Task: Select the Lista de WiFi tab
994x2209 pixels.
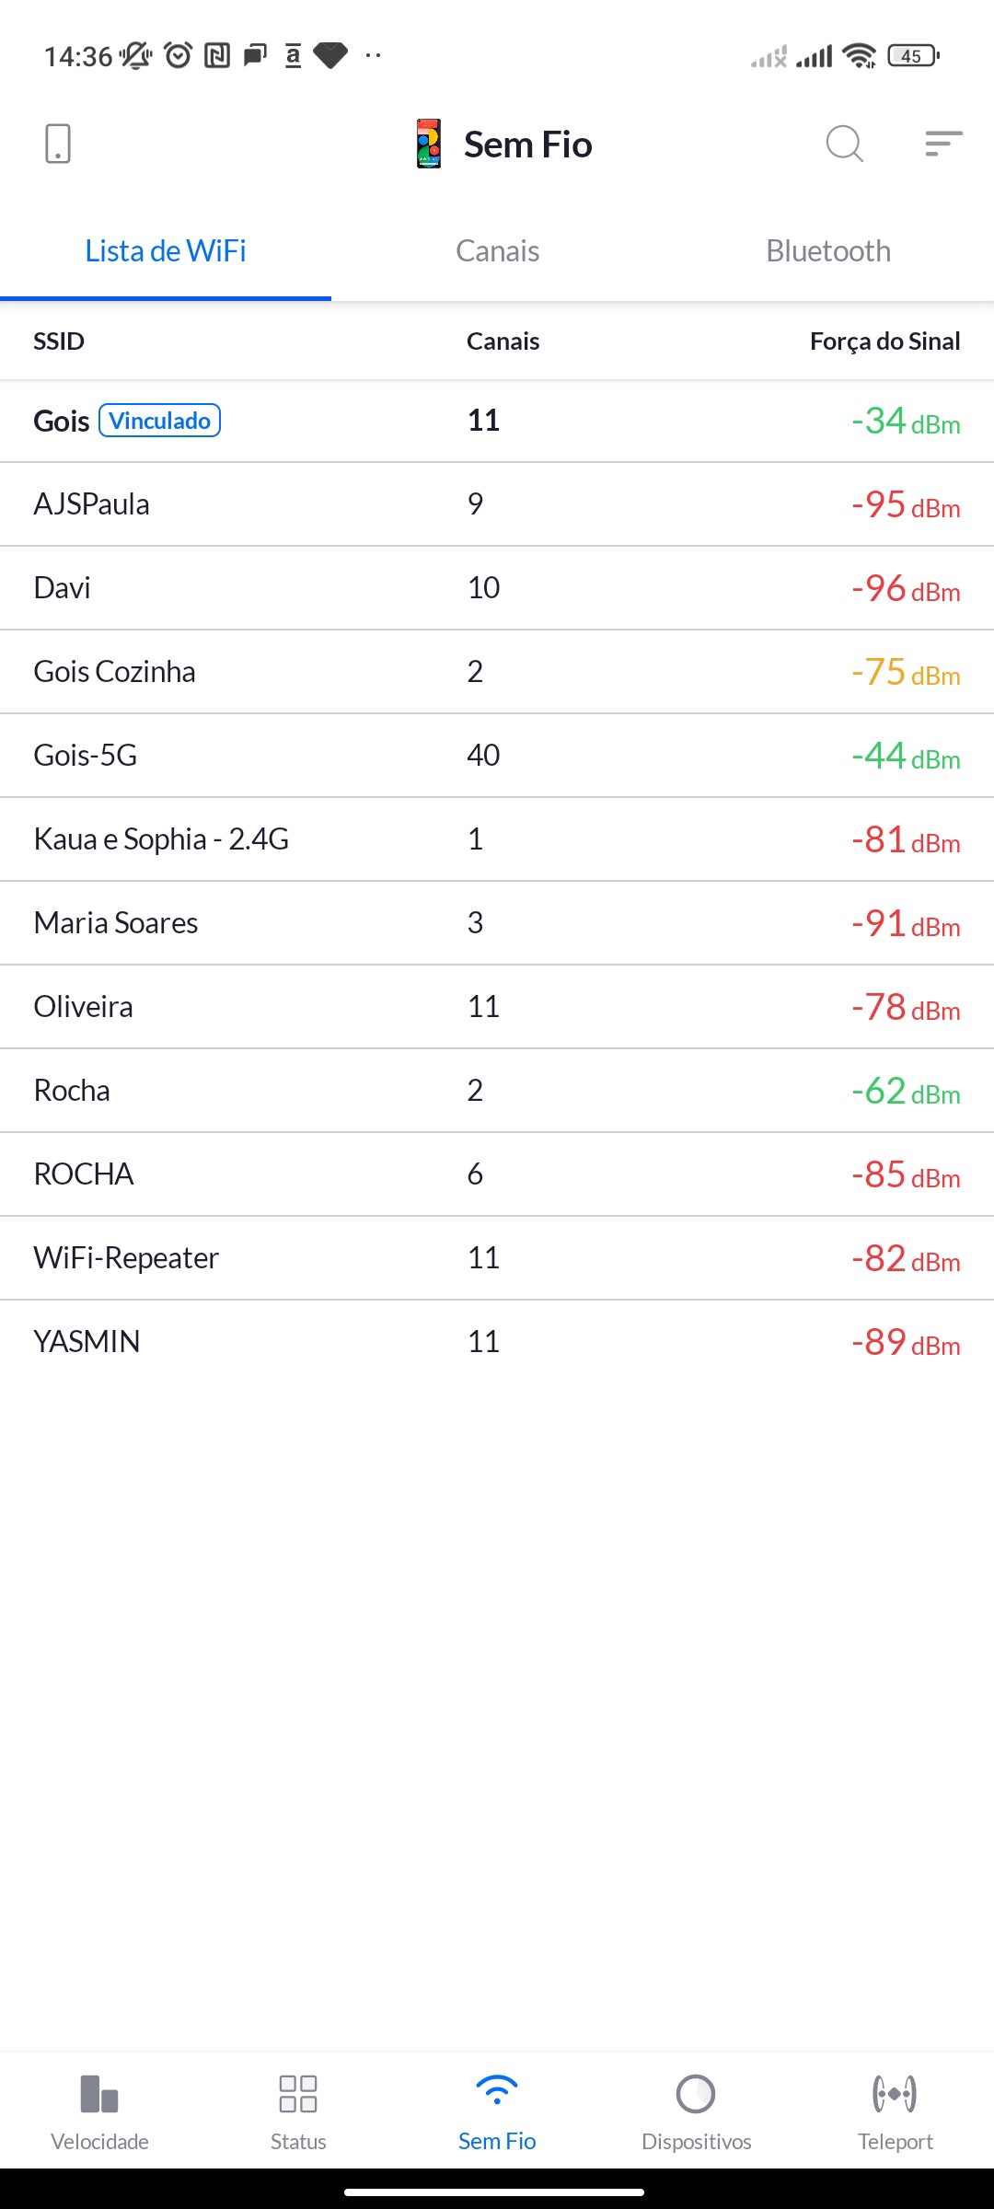Action: click(166, 251)
